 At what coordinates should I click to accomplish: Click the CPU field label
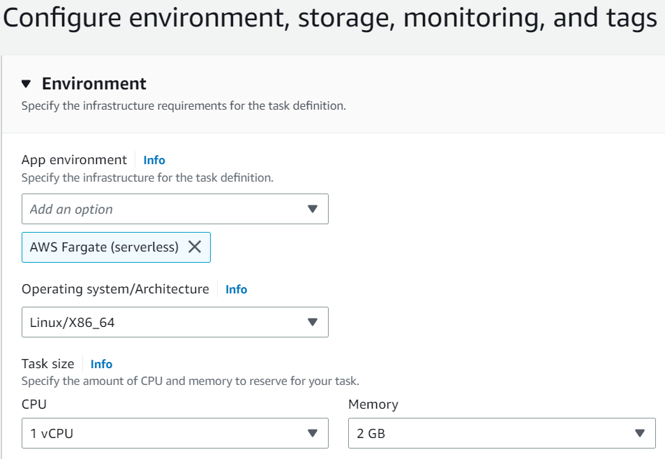click(x=34, y=405)
